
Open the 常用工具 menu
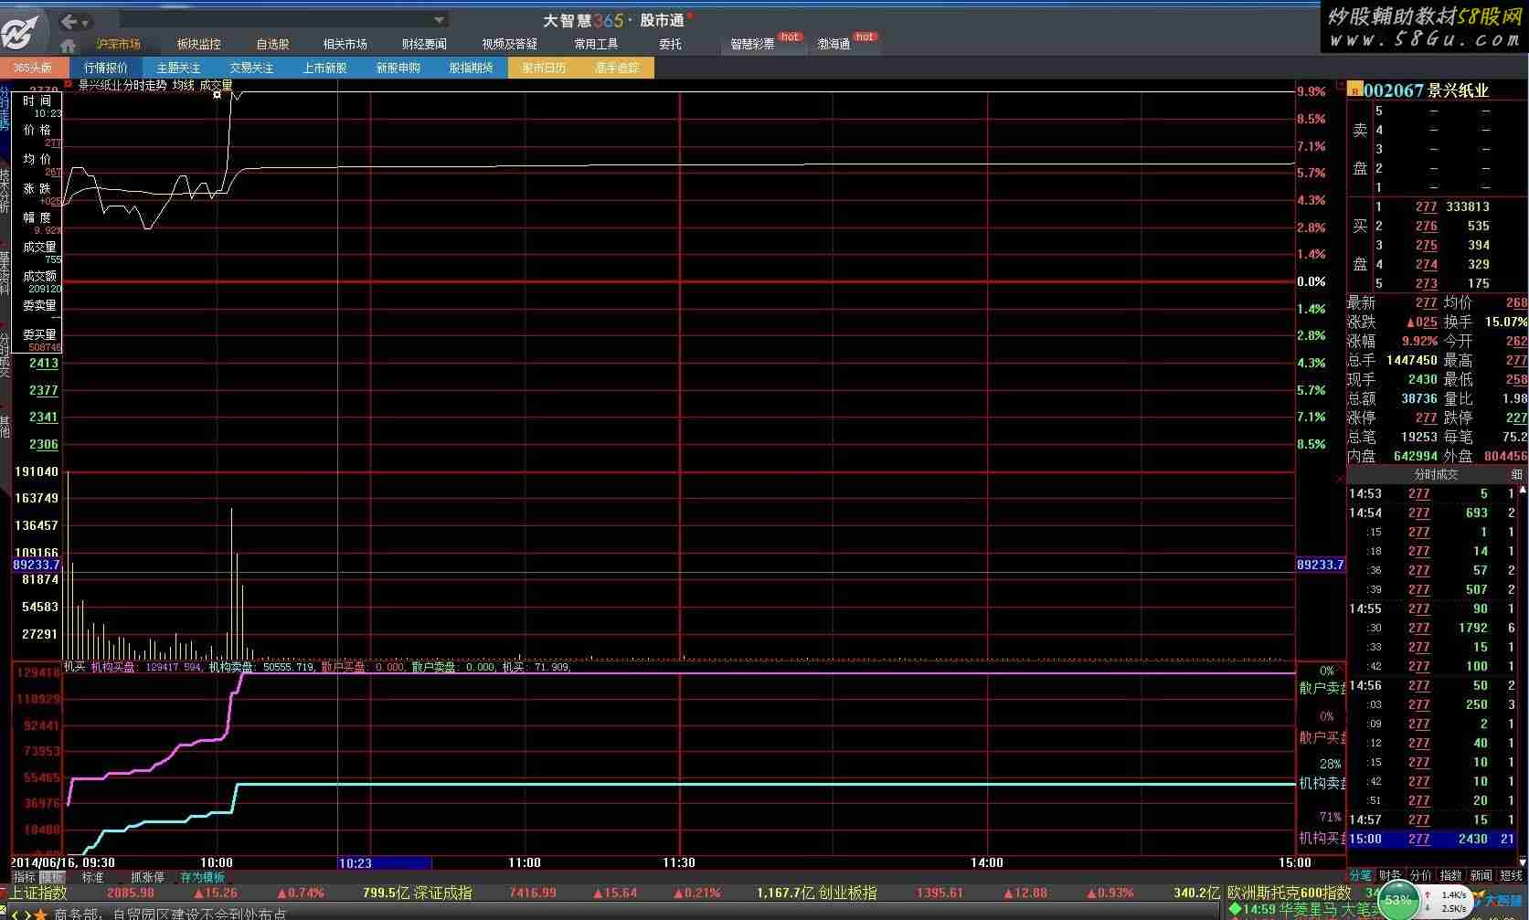pyautogui.click(x=596, y=44)
